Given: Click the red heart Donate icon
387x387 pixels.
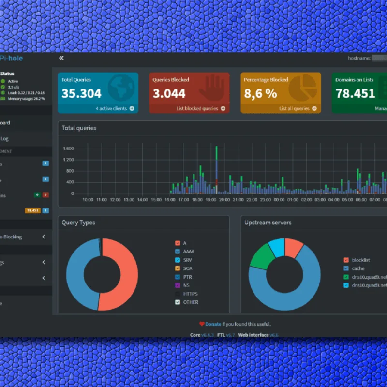Looking at the screenshot, I should (202, 324).
